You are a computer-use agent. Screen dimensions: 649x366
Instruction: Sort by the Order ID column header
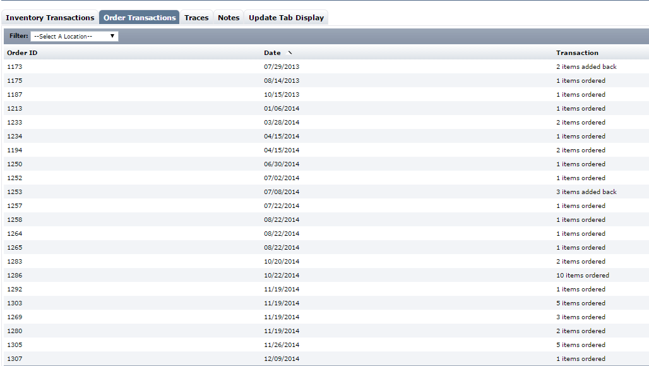[22, 52]
